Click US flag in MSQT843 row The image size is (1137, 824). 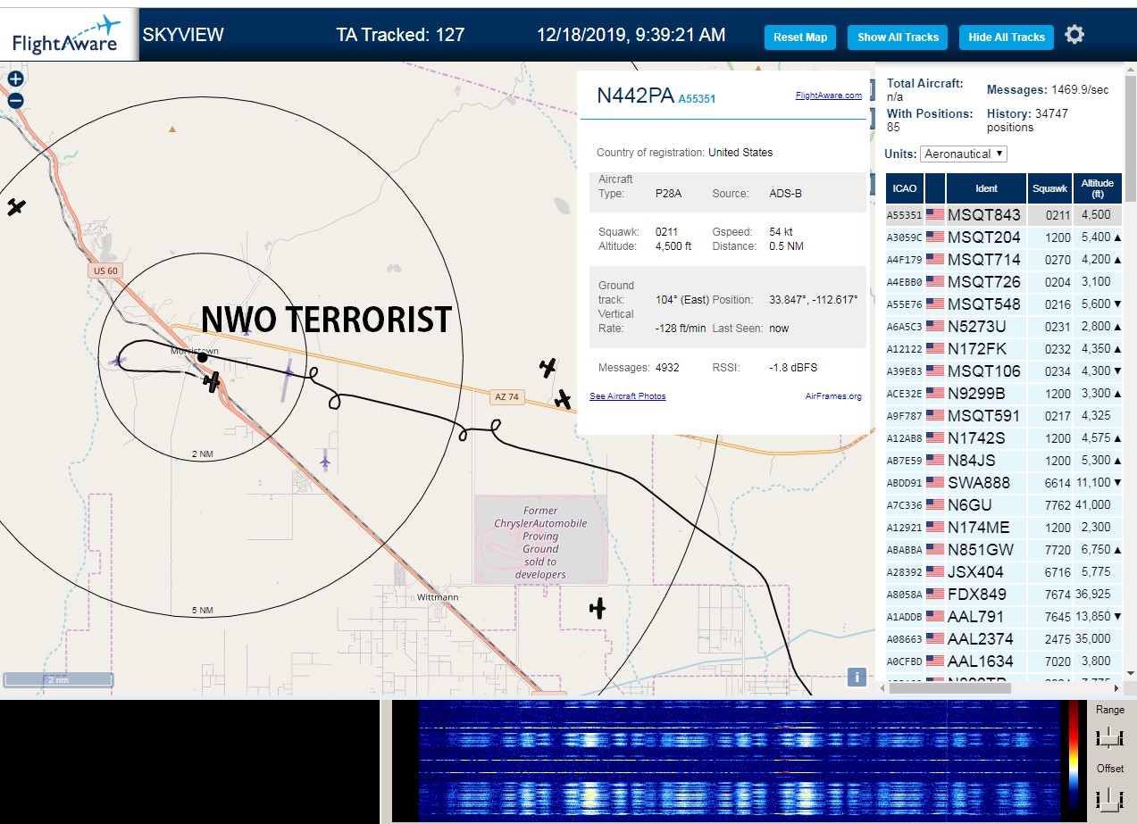pyautogui.click(x=935, y=215)
